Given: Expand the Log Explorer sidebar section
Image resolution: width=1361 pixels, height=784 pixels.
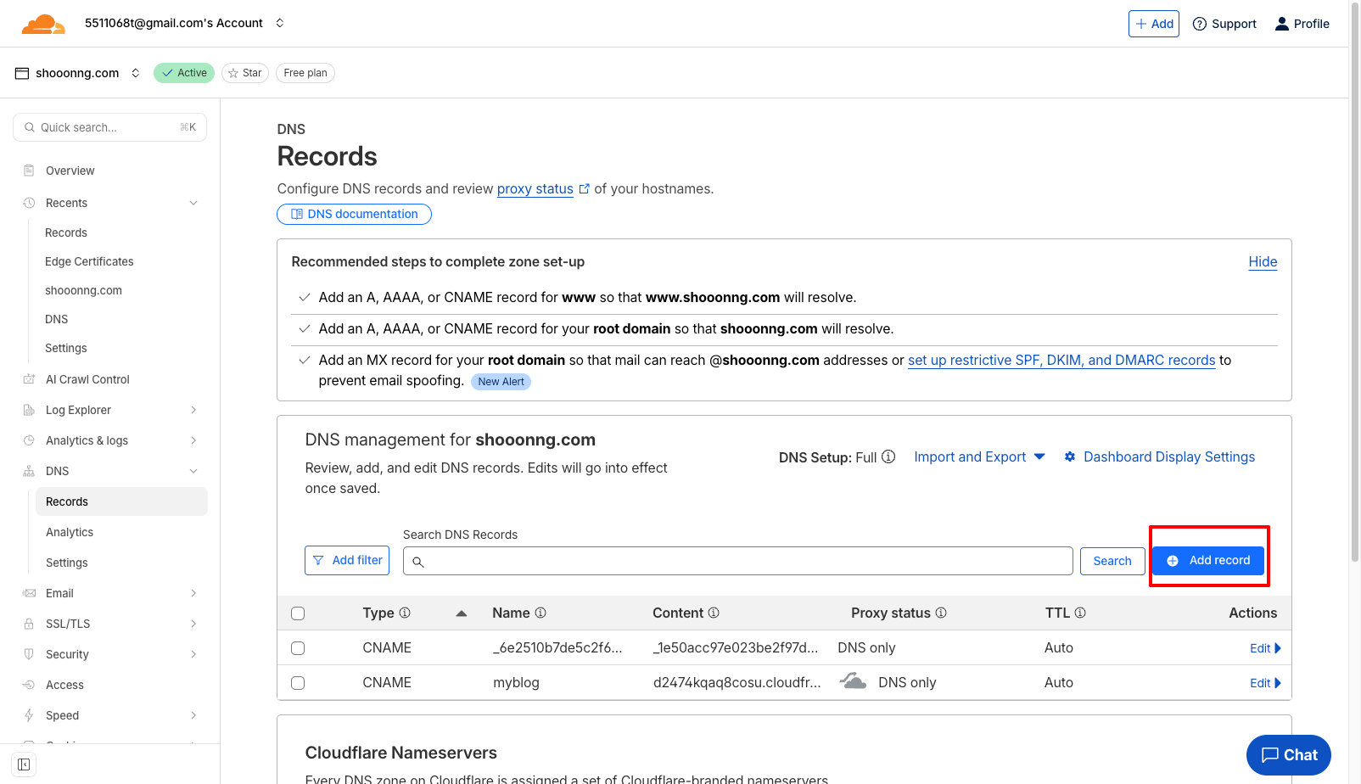Looking at the screenshot, I should coord(193,410).
